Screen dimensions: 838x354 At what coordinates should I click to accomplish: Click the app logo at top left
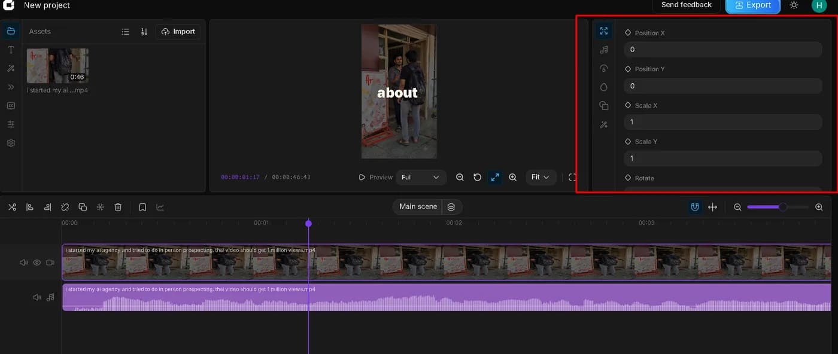point(8,5)
